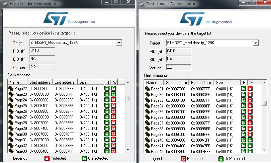Click red write lock for Page26, left window

pyautogui.click(x=113, y=111)
